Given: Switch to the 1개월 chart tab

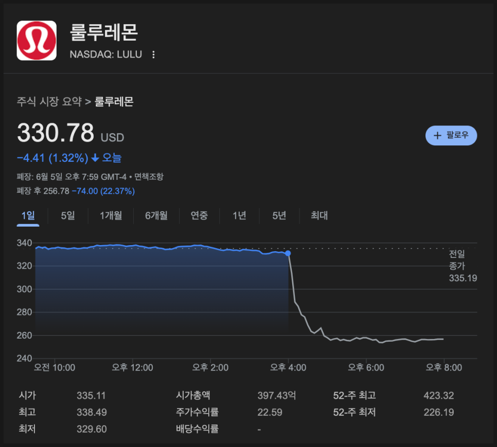Looking at the screenshot, I should (111, 216).
